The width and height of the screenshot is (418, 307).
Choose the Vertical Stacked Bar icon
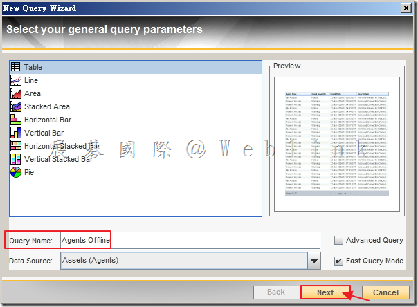(x=16, y=159)
